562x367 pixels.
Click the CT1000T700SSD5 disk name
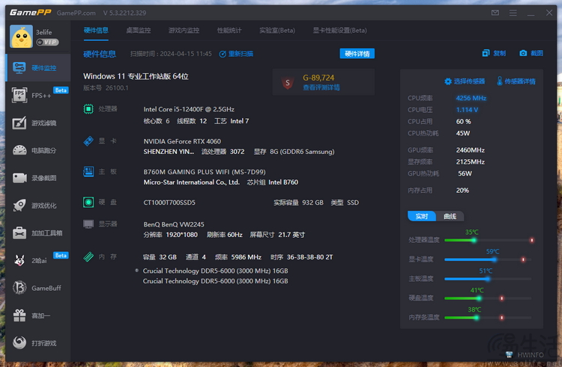169,203
